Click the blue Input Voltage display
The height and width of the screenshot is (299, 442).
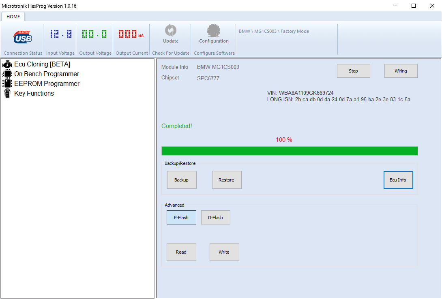click(61, 34)
